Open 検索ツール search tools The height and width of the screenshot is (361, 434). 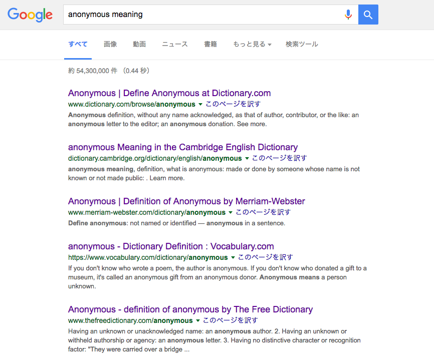pyautogui.click(x=302, y=44)
